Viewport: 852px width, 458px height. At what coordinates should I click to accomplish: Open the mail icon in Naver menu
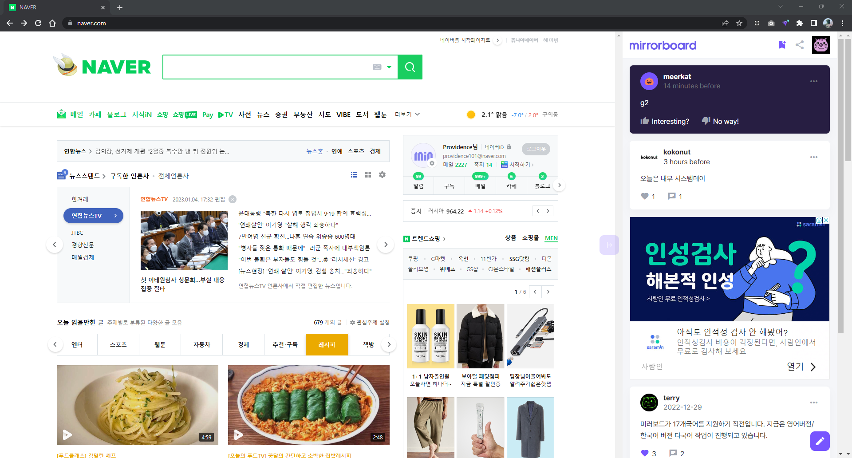tap(61, 114)
